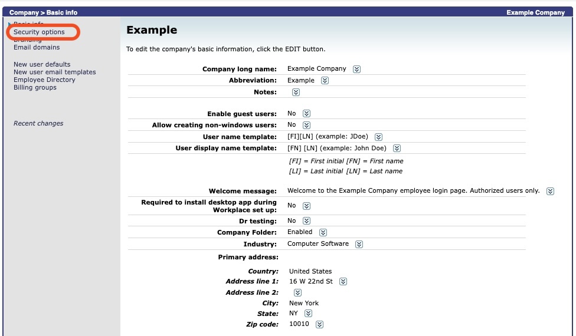Click chevron icon beside User name template
This screenshot has height=336, width=576.
(378, 137)
